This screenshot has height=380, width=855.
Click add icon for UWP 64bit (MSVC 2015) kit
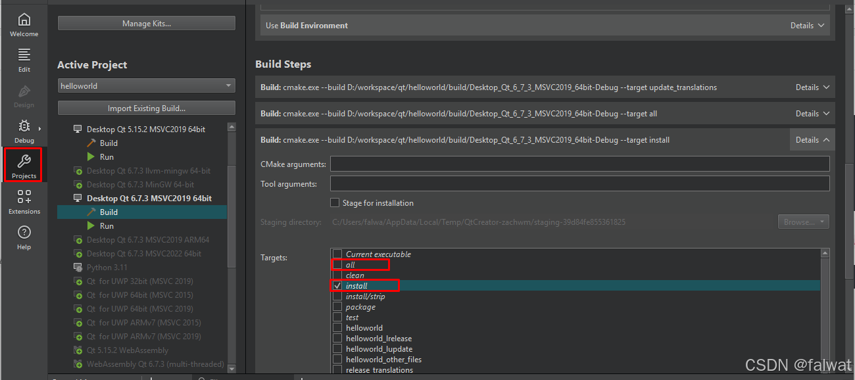point(78,295)
